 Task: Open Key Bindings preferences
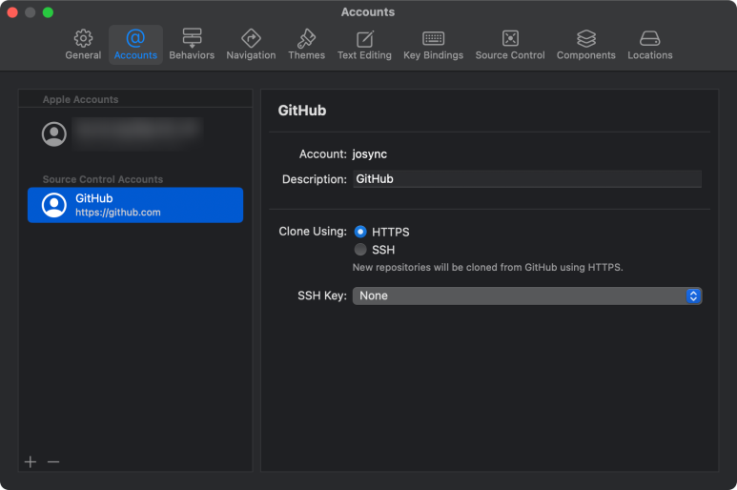click(x=434, y=45)
